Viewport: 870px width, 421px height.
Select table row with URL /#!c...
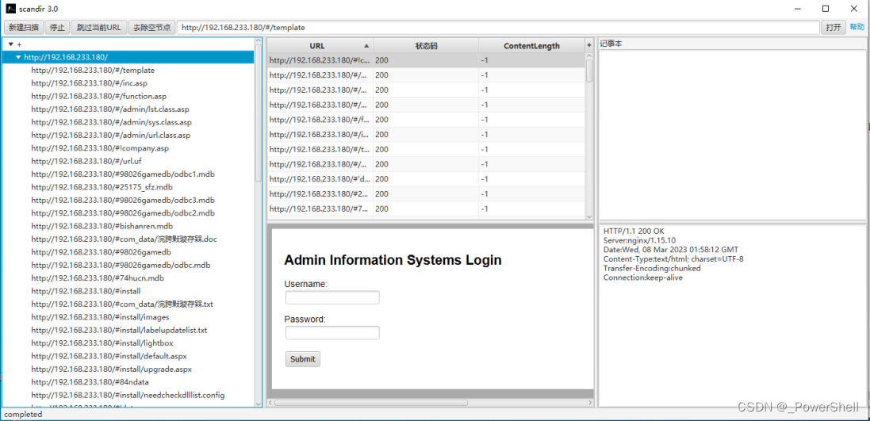click(426, 60)
